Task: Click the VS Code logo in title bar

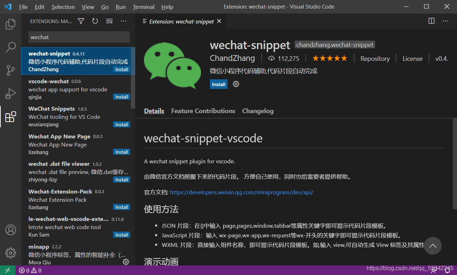Action: 8,7
